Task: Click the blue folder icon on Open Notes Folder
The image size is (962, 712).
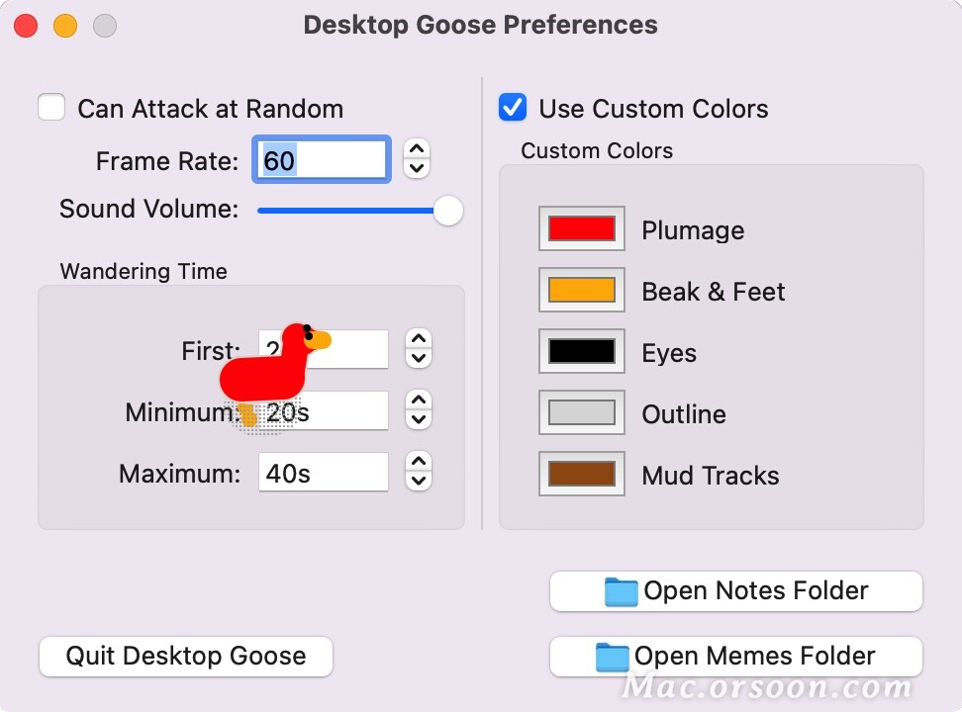Action: 621,590
